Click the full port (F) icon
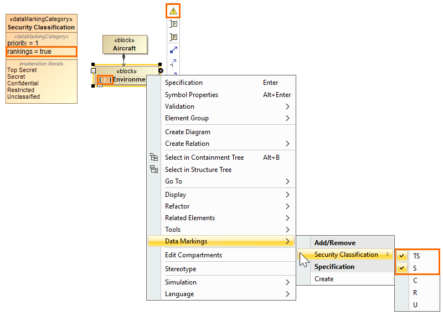Screen dimensions: 443x315 (173, 37)
